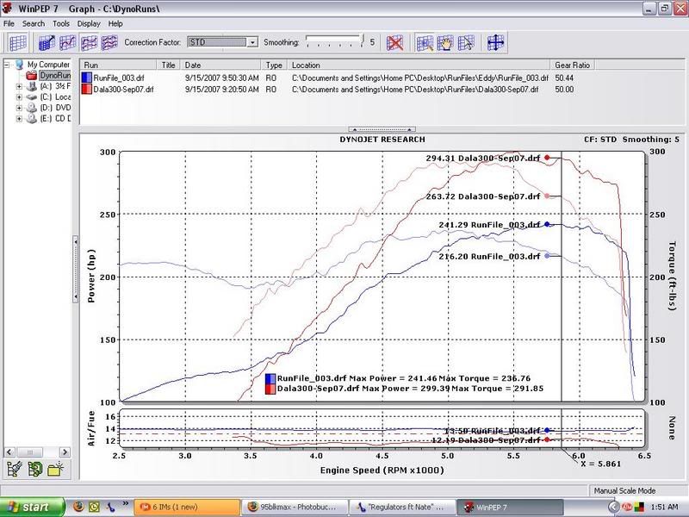
Task: Launch Firefox from the quick launch bar
Action: (80, 506)
